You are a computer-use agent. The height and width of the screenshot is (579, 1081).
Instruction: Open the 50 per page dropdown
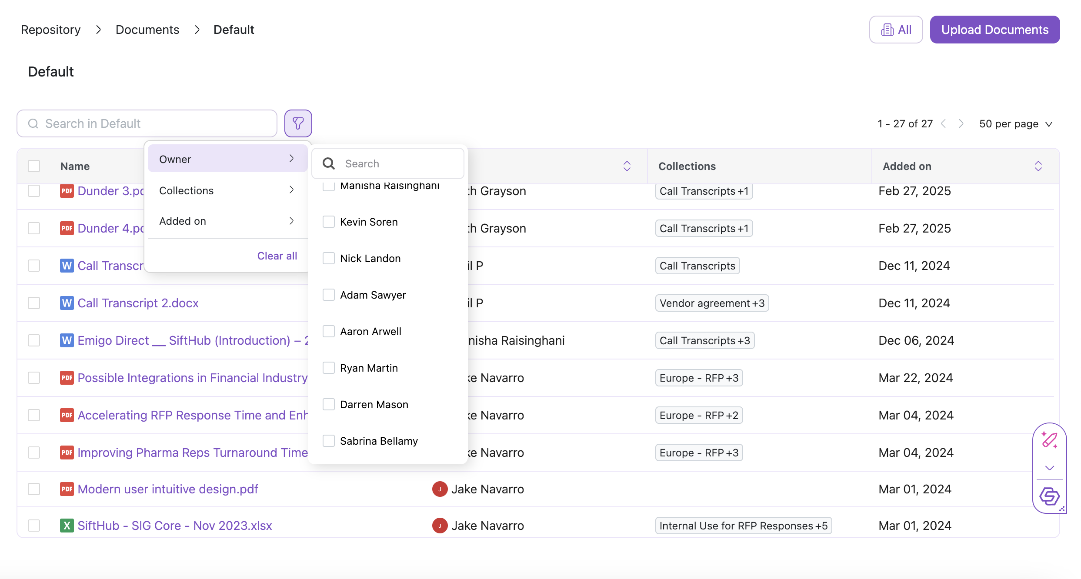[x=1015, y=124]
